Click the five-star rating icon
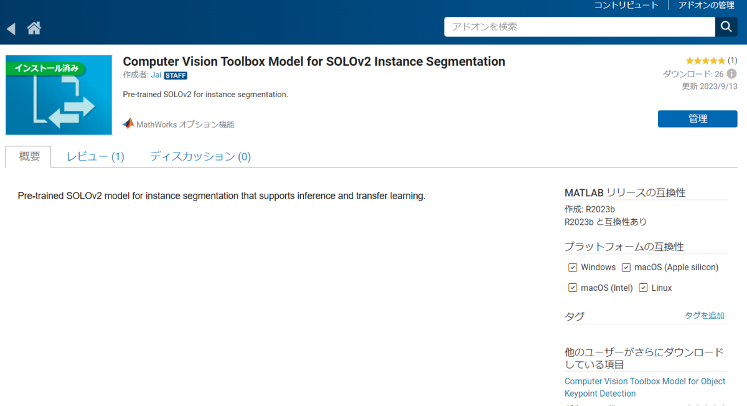The width and height of the screenshot is (747, 406). tap(705, 60)
